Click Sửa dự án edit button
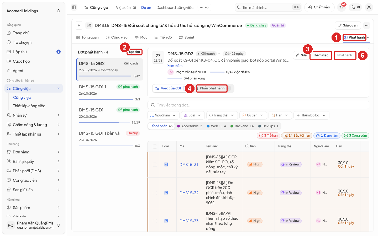This screenshot has width=378, height=236. 348,25
